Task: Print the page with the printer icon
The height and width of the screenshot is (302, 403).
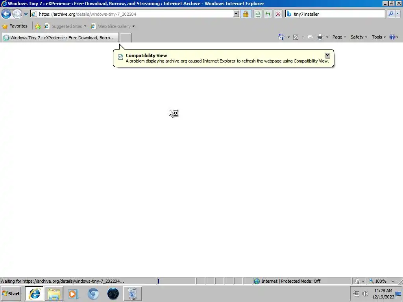Action: [320, 37]
